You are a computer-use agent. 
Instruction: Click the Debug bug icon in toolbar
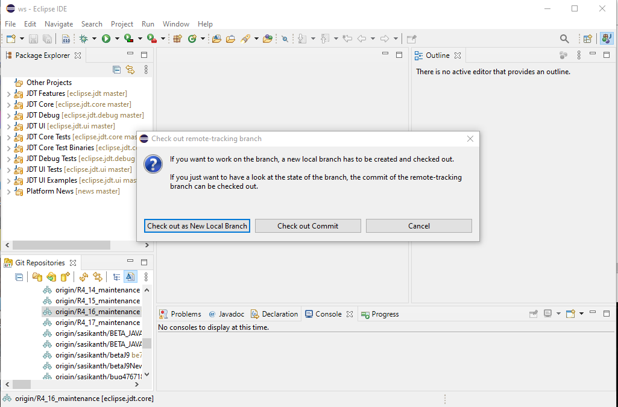click(x=84, y=39)
